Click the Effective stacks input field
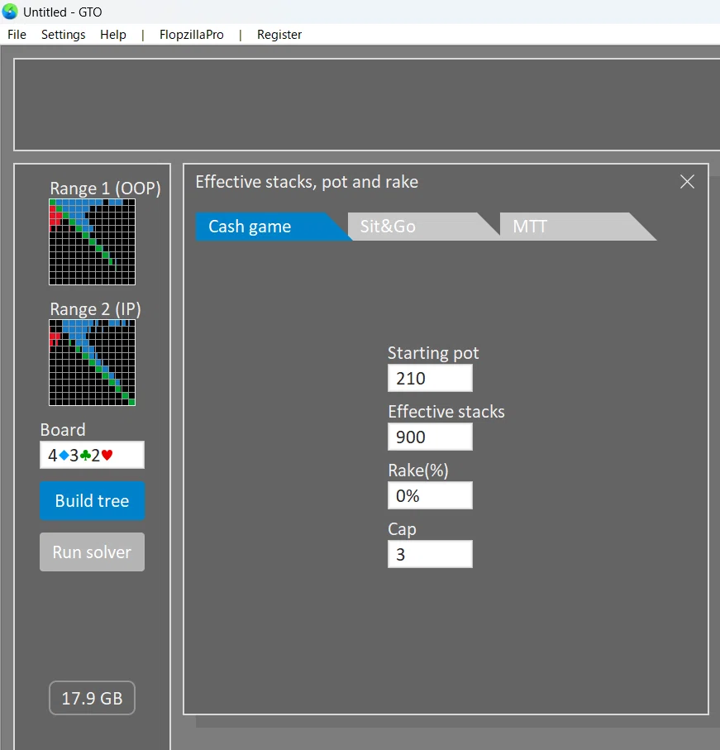The height and width of the screenshot is (750, 720). pos(431,437)
